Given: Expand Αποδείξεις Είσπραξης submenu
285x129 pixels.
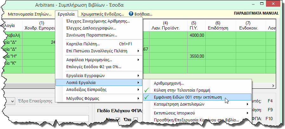Looking at the screenshot, I should pyautogui.click(x=99, y=90).
